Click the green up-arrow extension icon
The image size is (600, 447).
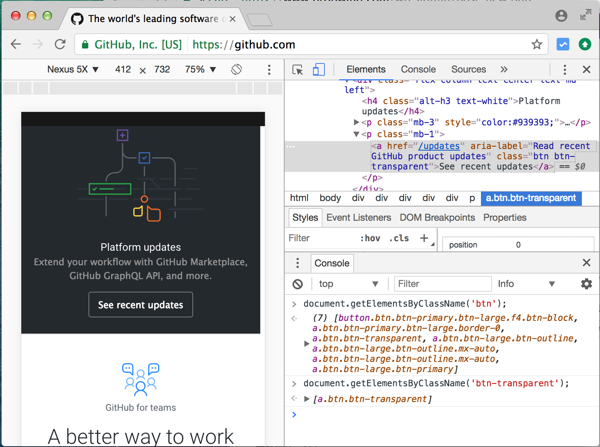pos(585,45)
